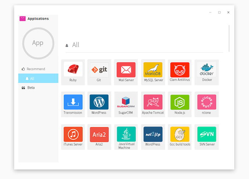Launch iTunes Server app
Screen dimensions: 249x179
[73, 135]
